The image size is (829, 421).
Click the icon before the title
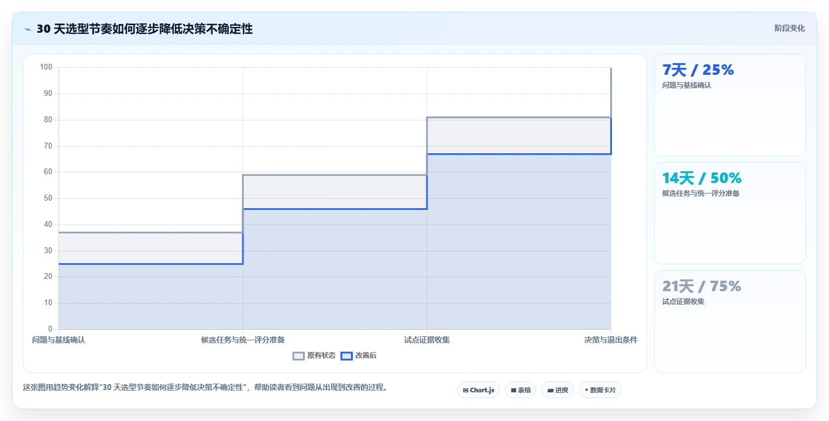[x=27, y=29]
